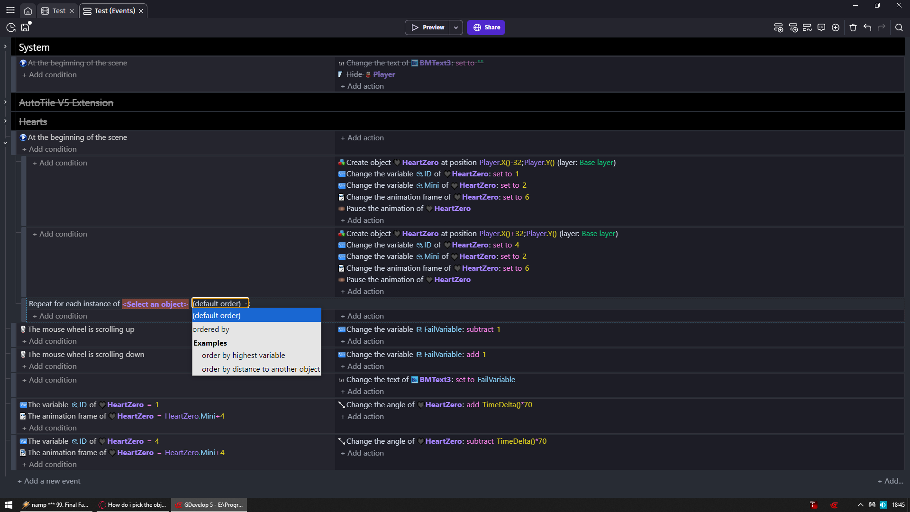Image resolution: width=910 pixels, height=512 pixels.
Task: Undo the last change
Action: tap(867, 27)
